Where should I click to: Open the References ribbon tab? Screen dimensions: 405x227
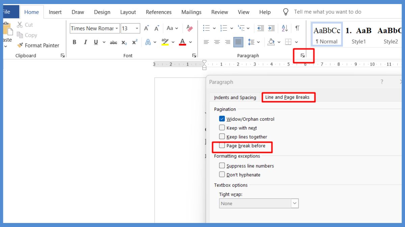tap(159, 12)
